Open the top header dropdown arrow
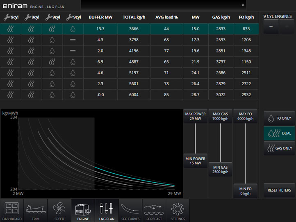 (x=243, y=5)
